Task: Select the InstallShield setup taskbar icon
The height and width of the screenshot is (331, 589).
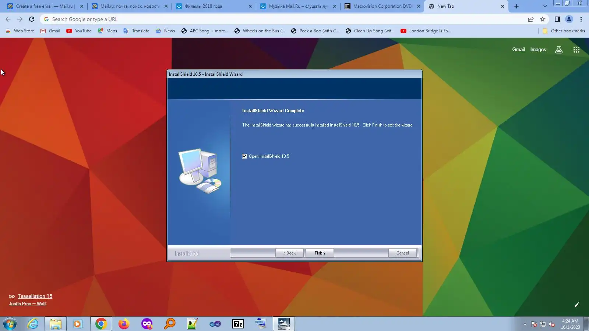Action: coord(284,324)
